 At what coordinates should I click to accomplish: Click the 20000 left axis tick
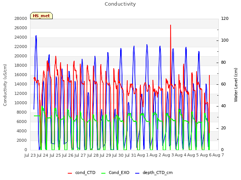[x=21, y=56]
